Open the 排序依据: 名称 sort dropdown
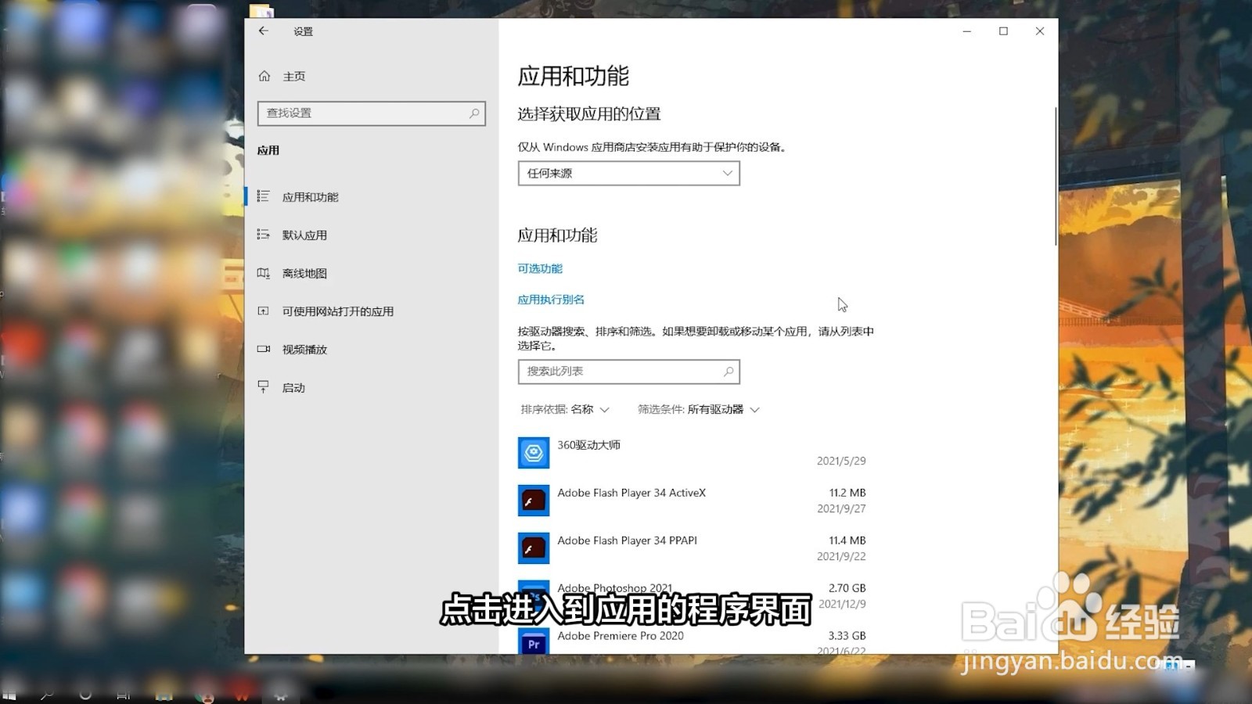This screenshot has width=1252, height=704. point(565,409)
